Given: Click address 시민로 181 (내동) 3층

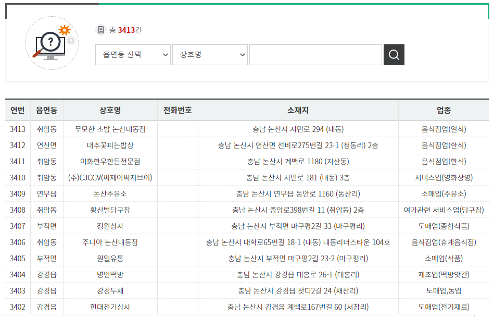Looking at the screenshot, I should (298, 178).
